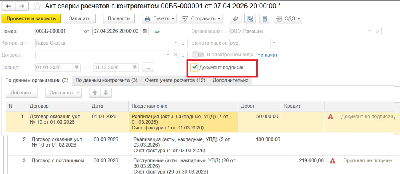Click into the Номер input field
This screenshot has height=174, width=400.
(57, 31)
